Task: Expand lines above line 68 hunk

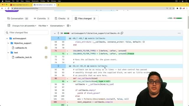Action: click(x=58, y=38)
